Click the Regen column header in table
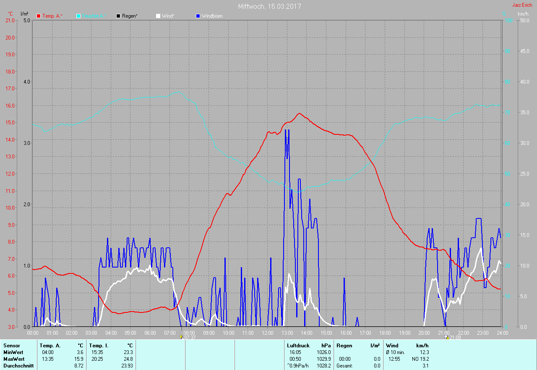This screenshot has width=537, height=370. tap(344, 346)
